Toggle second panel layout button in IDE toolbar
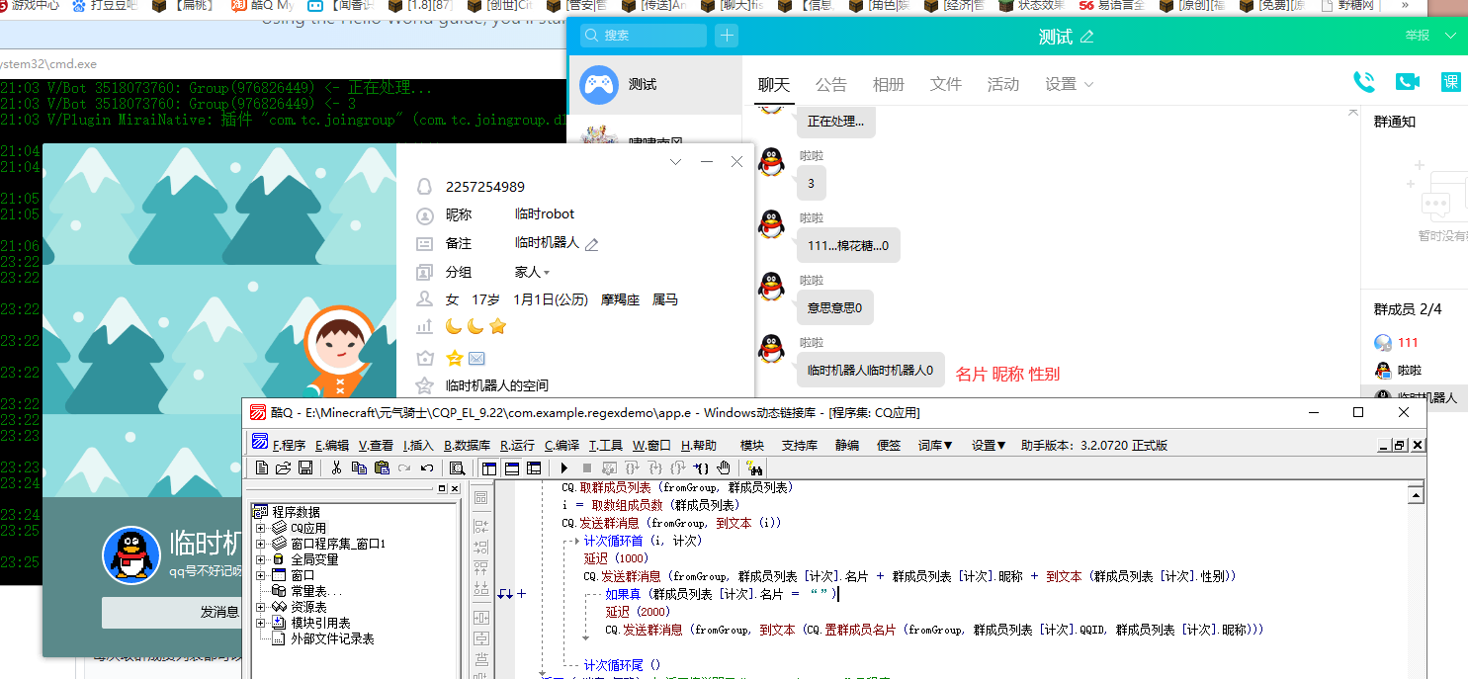Image resolution: width=1468 pixels, height=679 pixels. tap(512, 467)
